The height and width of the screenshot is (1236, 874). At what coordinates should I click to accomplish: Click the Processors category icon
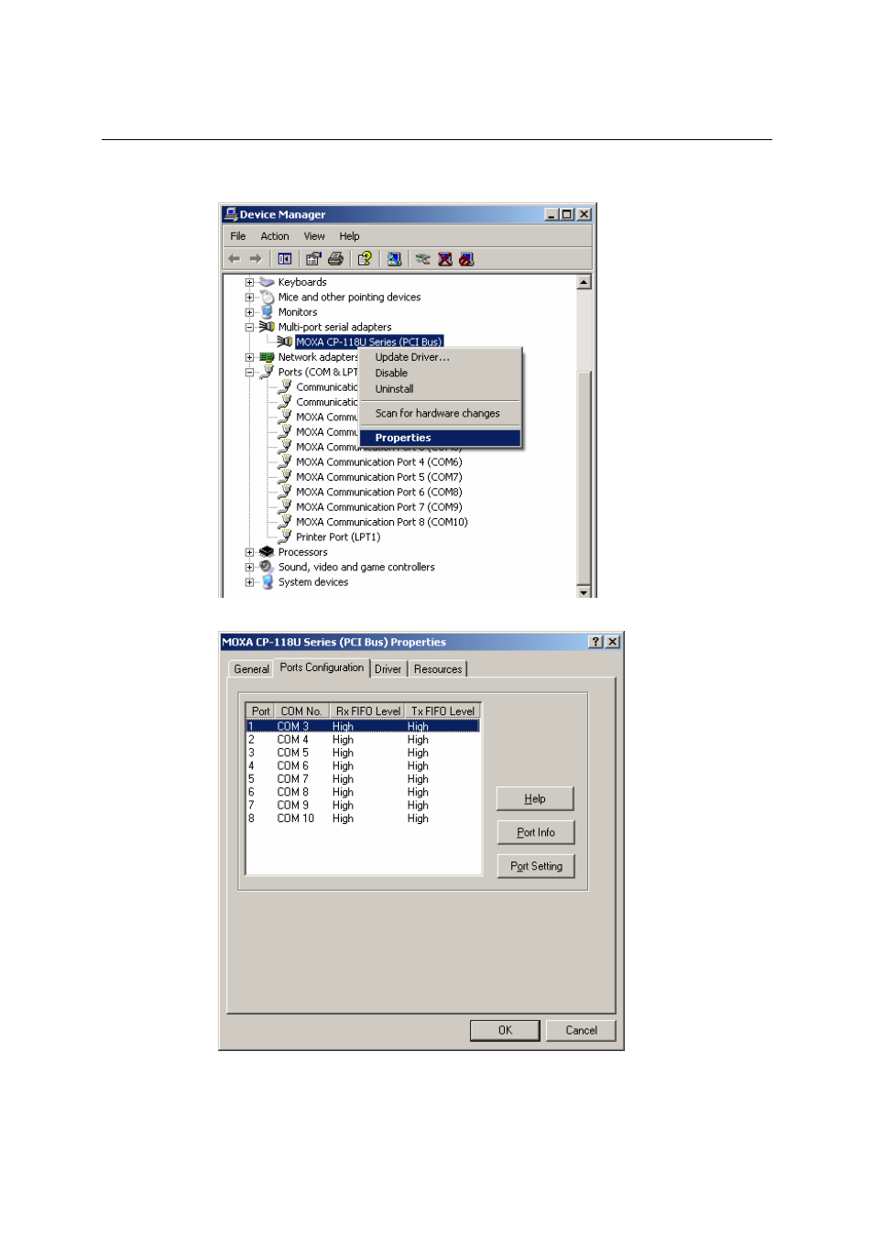tap(267, 552)
